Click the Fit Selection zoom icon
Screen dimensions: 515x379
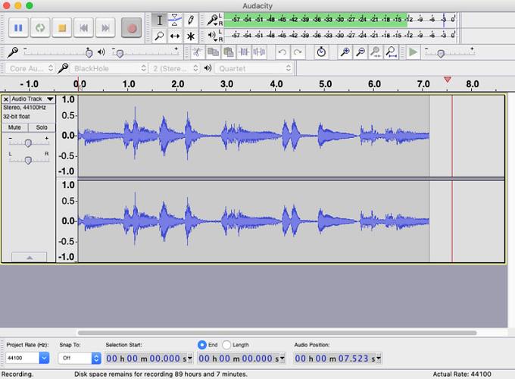coord(376,52)
